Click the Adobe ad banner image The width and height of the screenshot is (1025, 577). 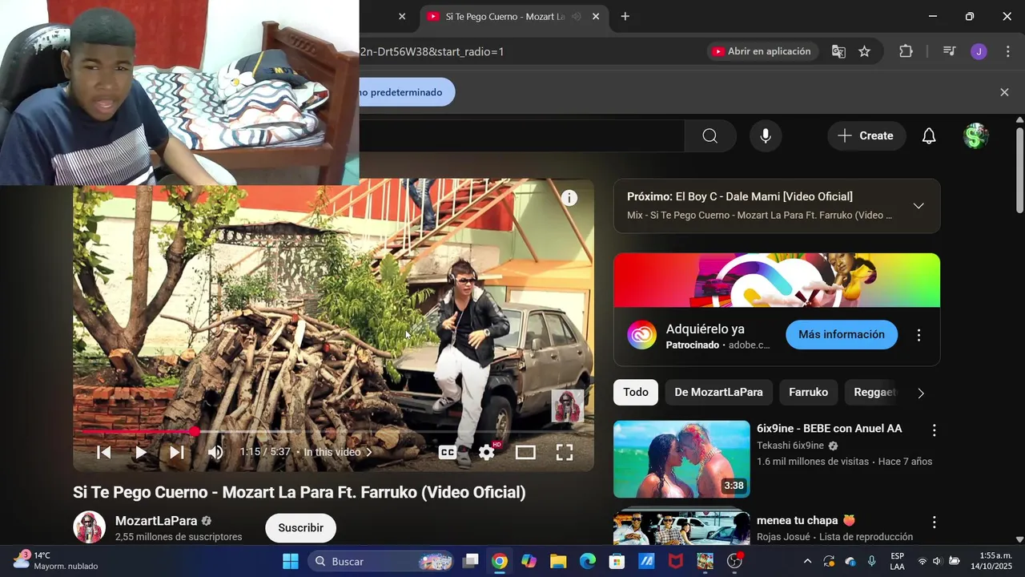(x=777, y=280)
